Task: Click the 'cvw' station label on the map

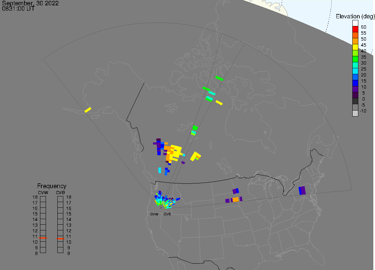Action: (154, 214)
